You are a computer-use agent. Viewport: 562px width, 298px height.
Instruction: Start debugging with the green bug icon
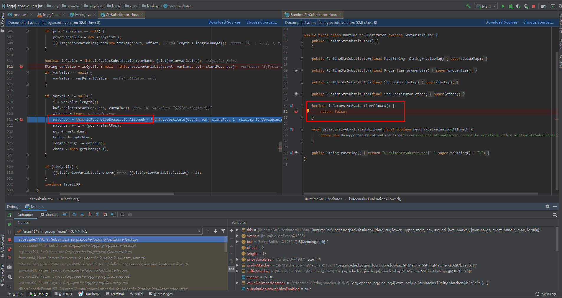point(511,6)
